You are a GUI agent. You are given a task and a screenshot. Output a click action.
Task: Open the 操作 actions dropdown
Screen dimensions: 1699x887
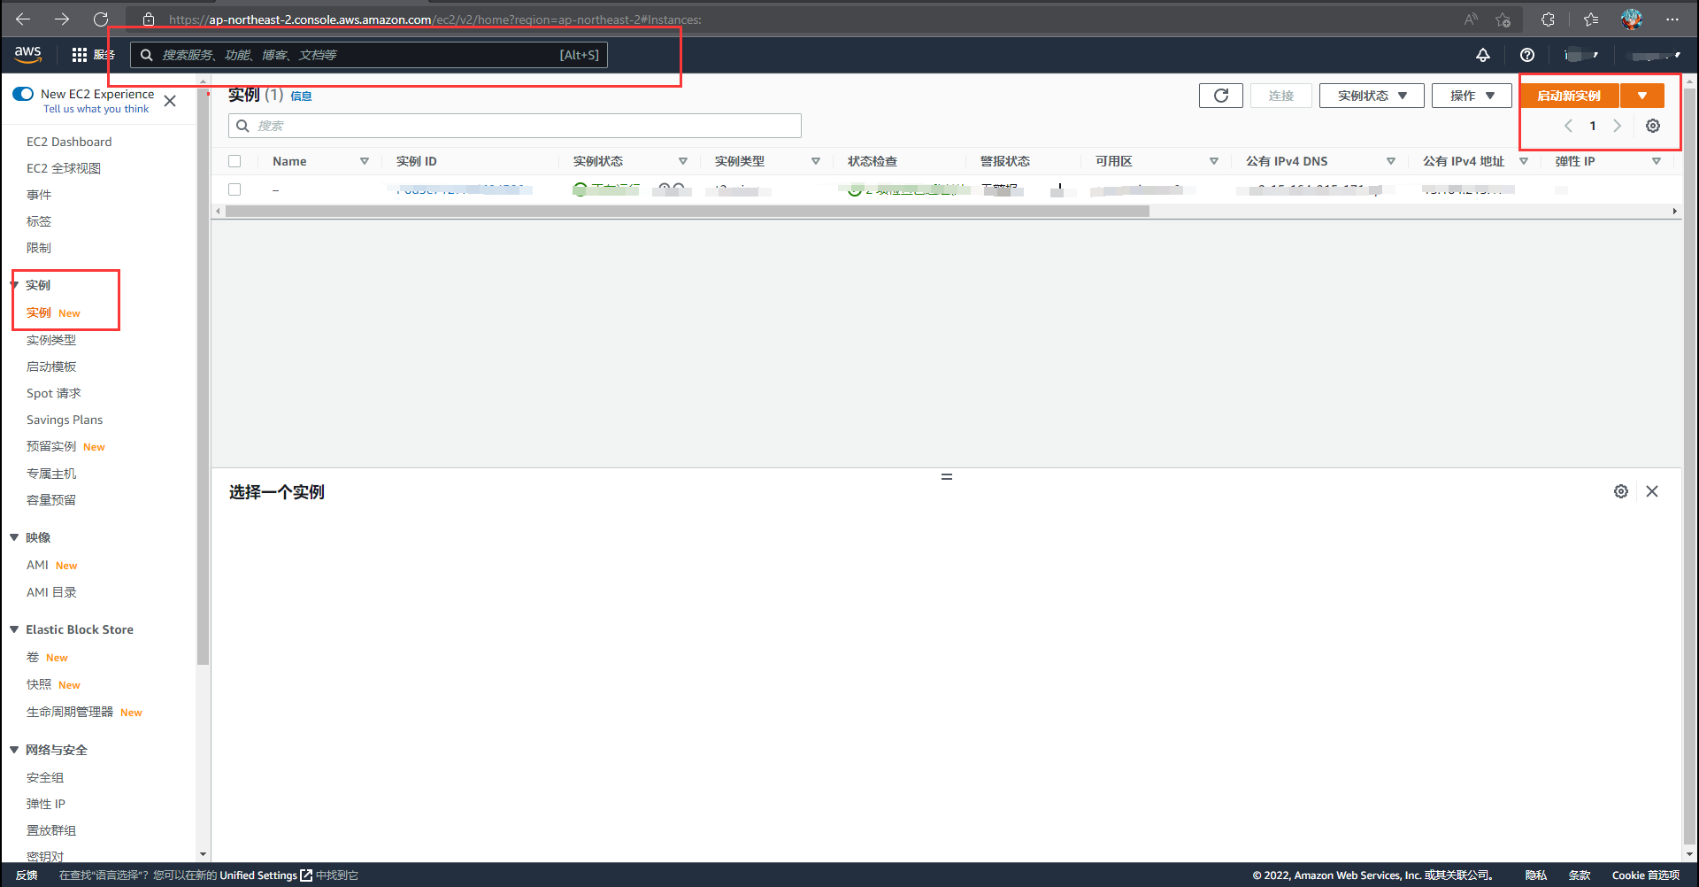[x=1472, y=96]
